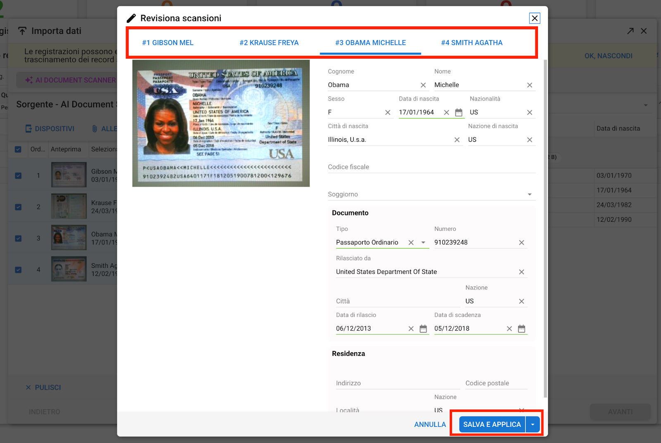Clear the passport Numero field
The image size is (661, 443).
(521, 243)
